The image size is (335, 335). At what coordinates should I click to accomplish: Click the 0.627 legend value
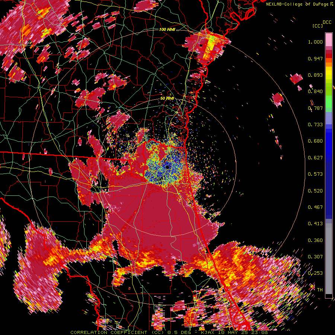(x=315, y=158)
